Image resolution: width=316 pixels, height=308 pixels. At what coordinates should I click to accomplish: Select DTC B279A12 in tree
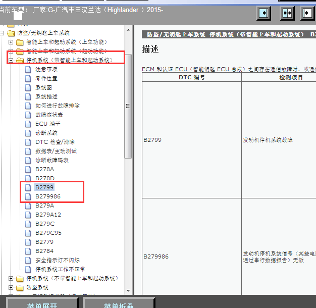(x=48, y=215)
